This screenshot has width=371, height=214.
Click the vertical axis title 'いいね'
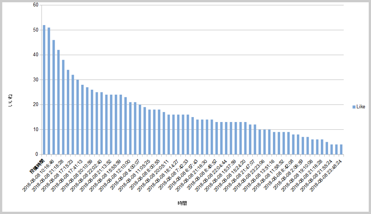point(10,101)
